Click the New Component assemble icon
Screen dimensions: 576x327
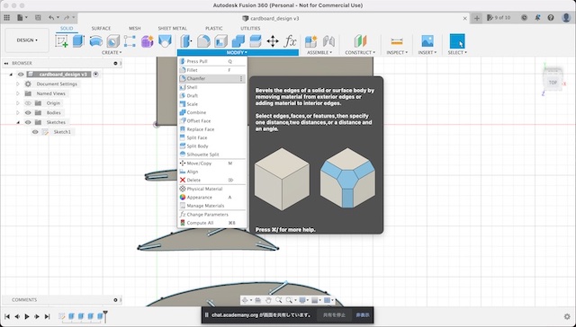pyautogui.click(x=310, y=41)
